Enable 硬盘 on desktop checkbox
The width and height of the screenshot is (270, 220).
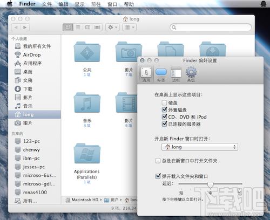(x=164, y=102)
